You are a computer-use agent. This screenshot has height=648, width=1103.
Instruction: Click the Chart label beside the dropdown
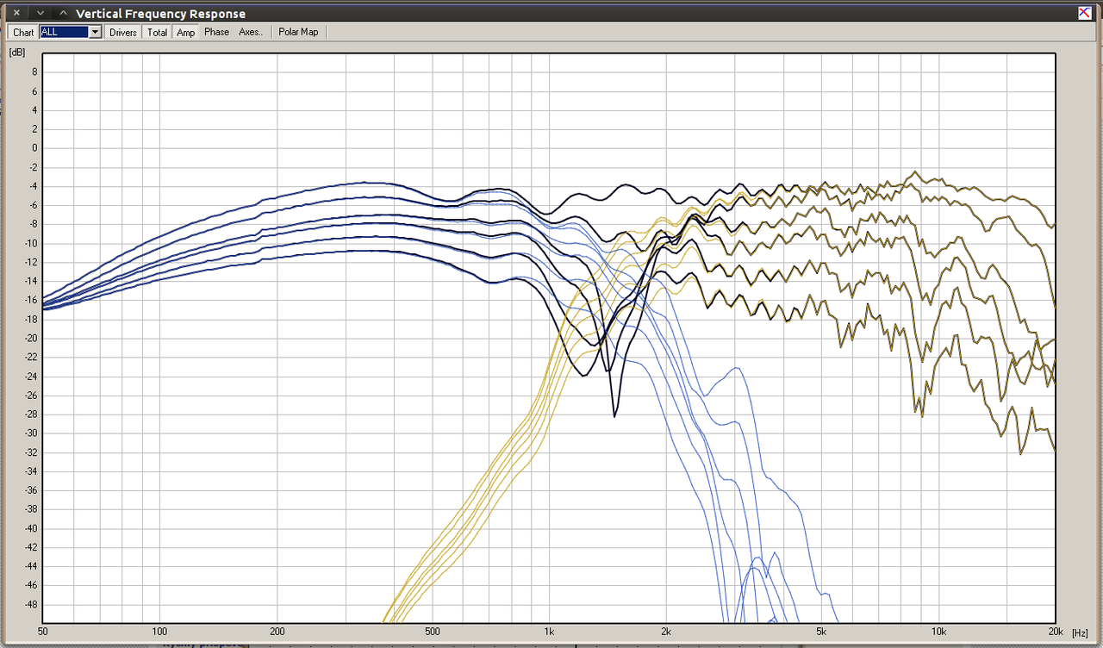[23, 33]
